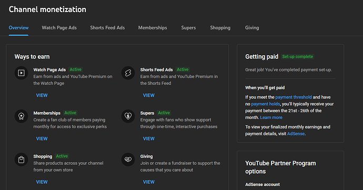
Task: Click VIEW under Supers
Action: [x=149, y=138]
